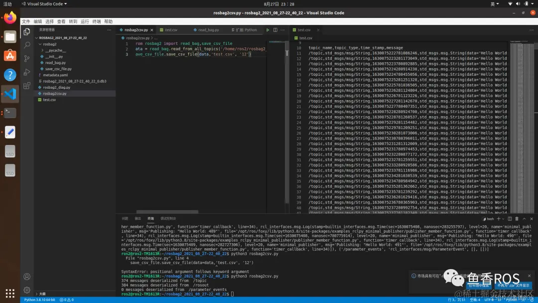Open Files from the Ubuntu dock
This screenshot has width=538, height=303.
point(10,37)
